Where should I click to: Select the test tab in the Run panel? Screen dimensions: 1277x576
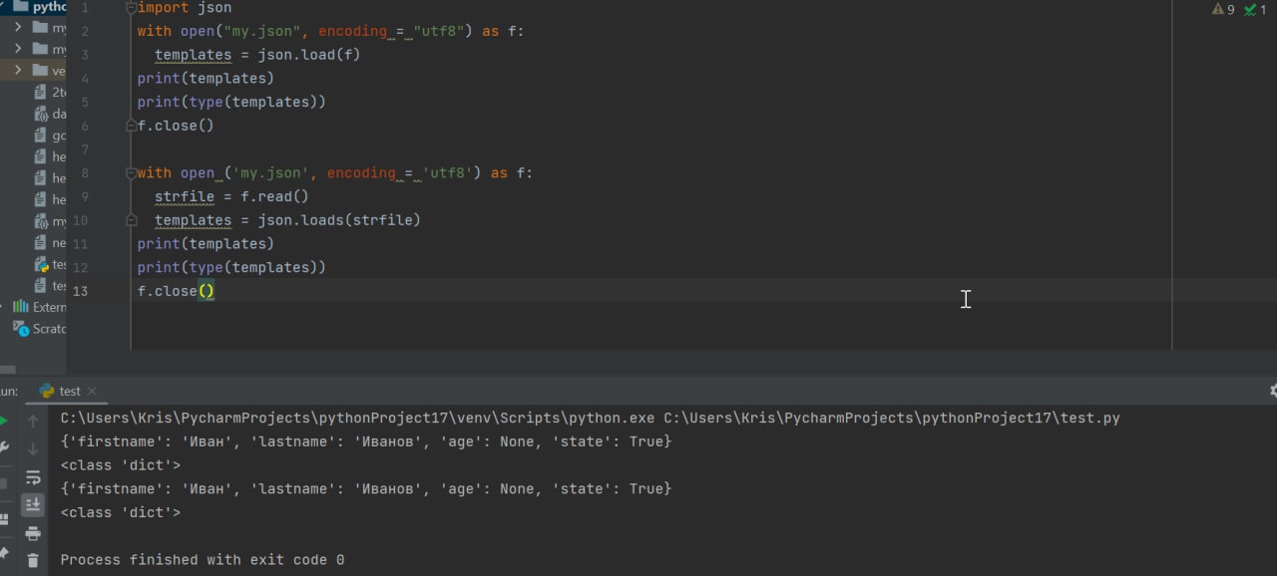point(69,392)
